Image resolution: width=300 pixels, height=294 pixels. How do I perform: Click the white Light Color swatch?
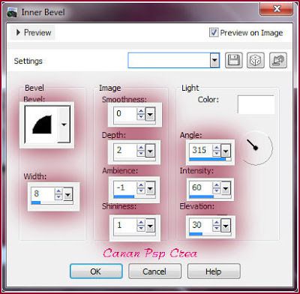pyautogui.click(x=256, y=105)
